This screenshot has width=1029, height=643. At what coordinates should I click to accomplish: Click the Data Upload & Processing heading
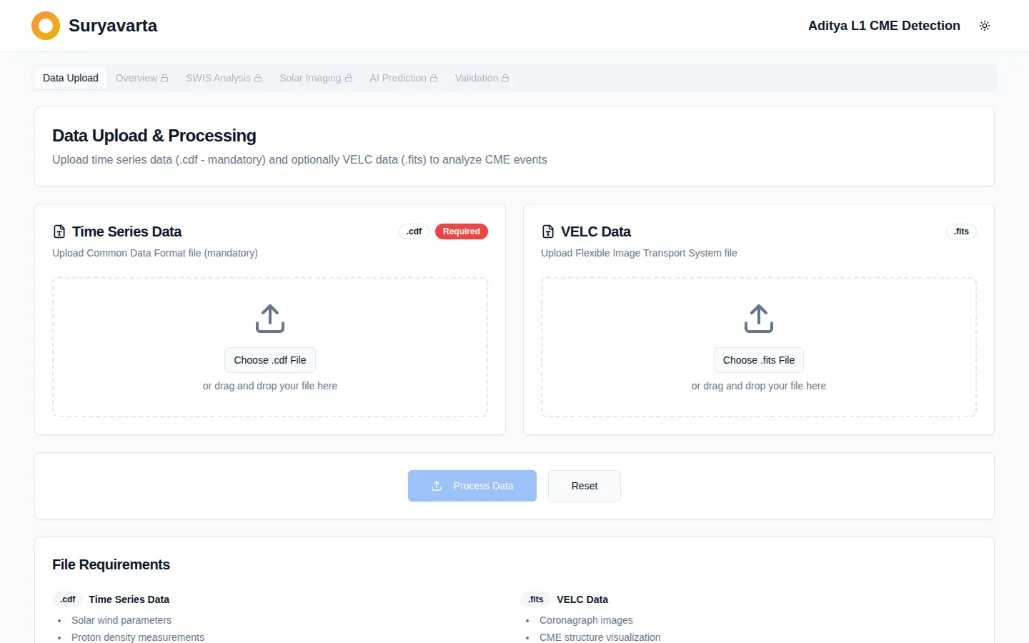click(x=154, y=136)
